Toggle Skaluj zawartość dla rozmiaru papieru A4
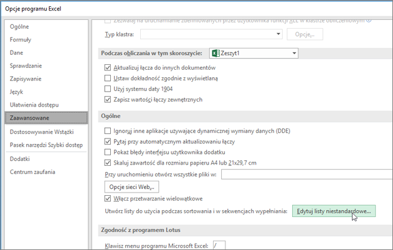The height and width of the screenshot is (250, 393). [108, 163]
